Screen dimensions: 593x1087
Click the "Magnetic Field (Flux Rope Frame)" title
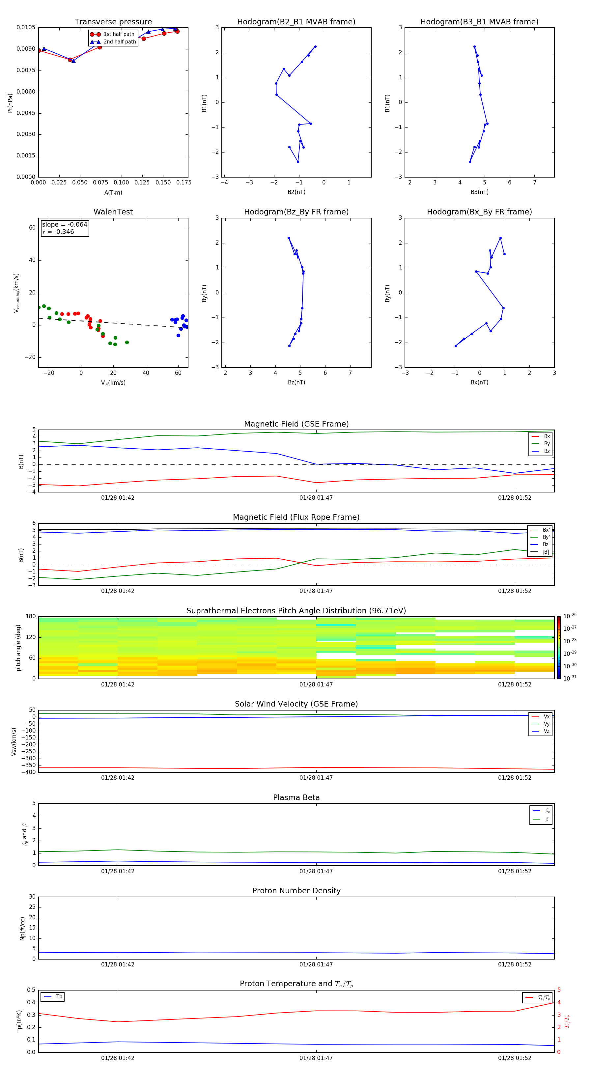[x=296, y=517]
